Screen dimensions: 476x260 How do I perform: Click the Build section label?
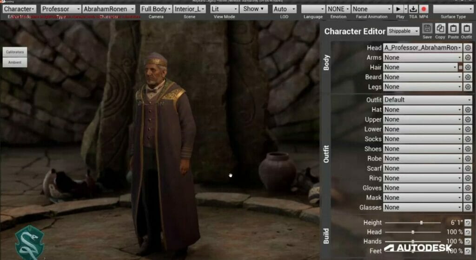pyautogui.click(x=326, y=236)
